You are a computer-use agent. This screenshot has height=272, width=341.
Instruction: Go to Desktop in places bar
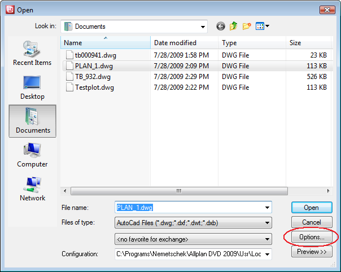[32, 87]
